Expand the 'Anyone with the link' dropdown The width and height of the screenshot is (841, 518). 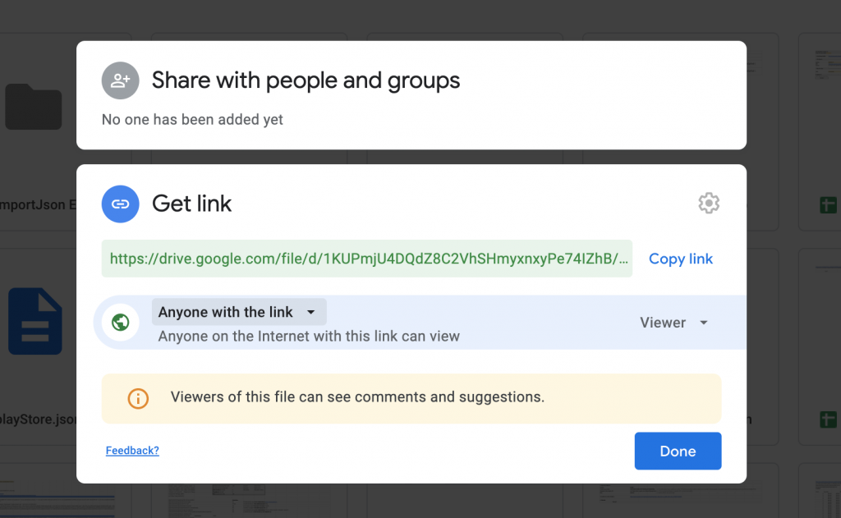238,312
